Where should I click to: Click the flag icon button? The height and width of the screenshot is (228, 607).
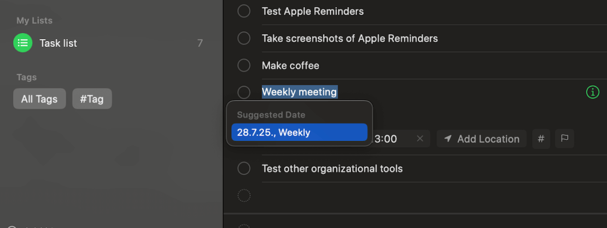coord(564,139)
